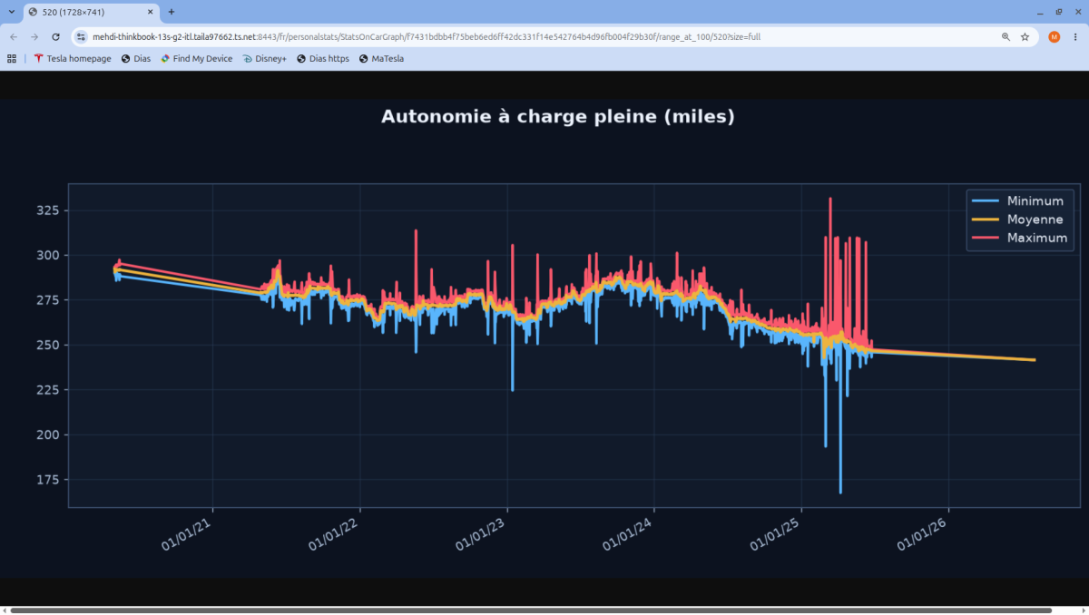Screen dimensions: 1089x615
Task: Open the apps grid shortcut
Action: (12, 58)
